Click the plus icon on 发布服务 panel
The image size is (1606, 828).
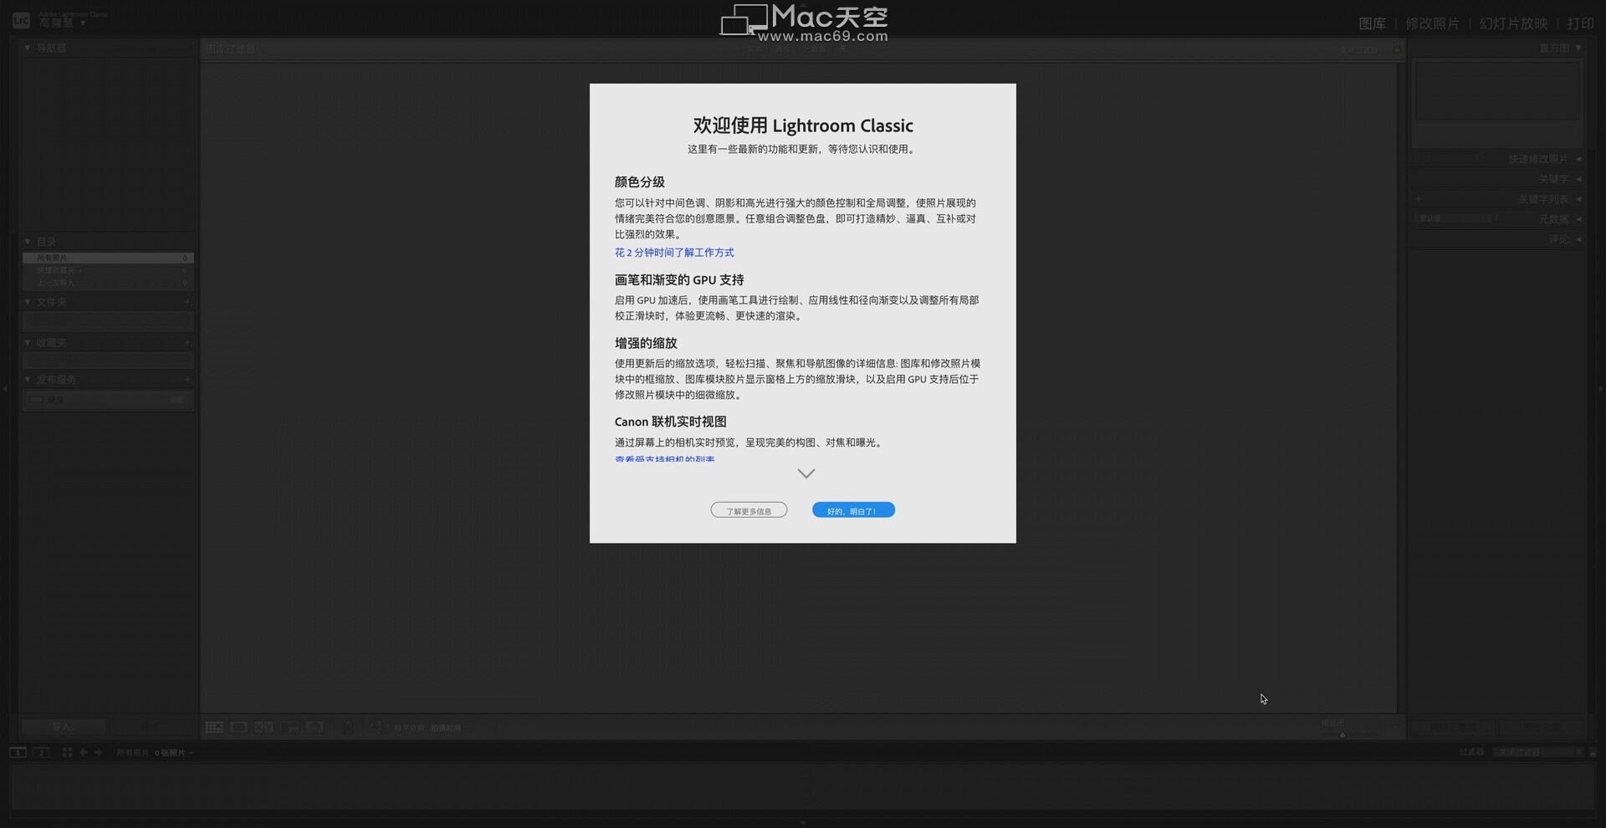(187, 379)
